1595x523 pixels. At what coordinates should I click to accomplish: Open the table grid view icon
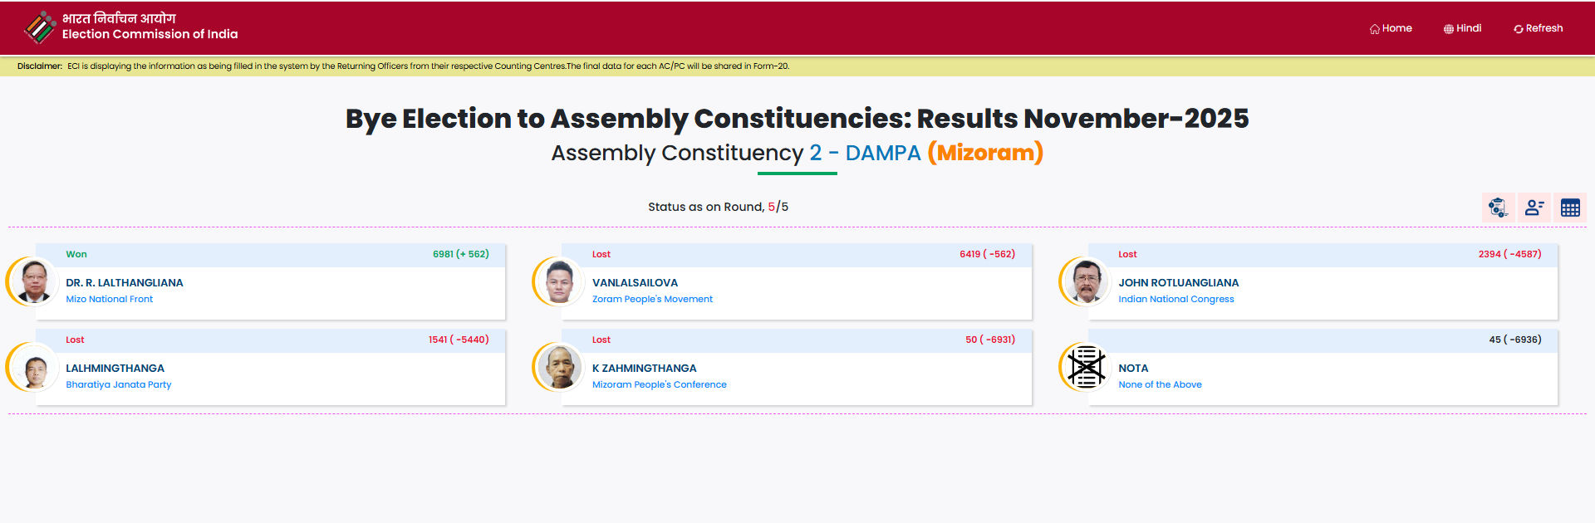pos(1569,207)
